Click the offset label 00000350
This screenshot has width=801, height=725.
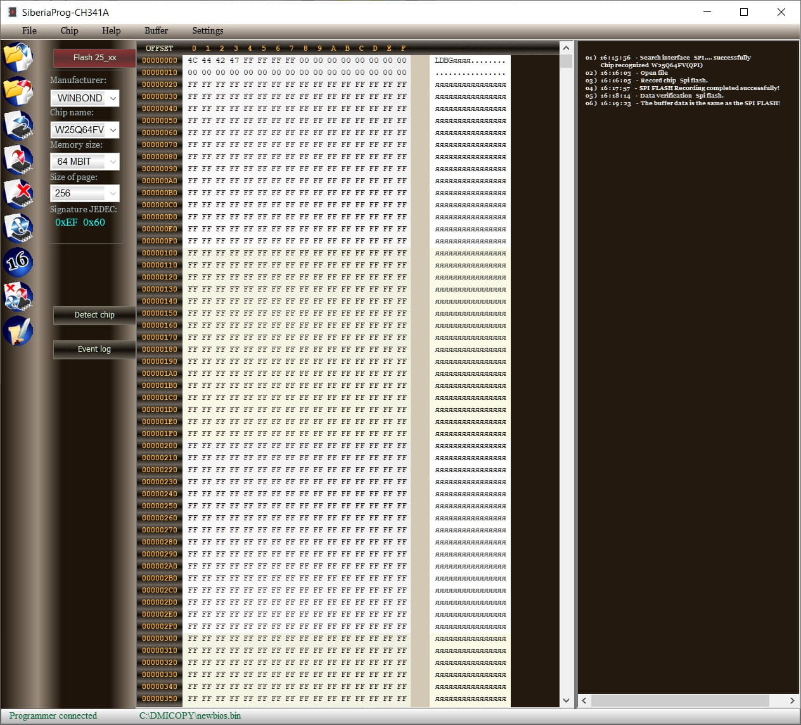(x=160, y=698)
